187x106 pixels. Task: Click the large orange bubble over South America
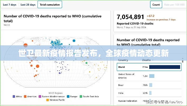(x=37, y=66)
